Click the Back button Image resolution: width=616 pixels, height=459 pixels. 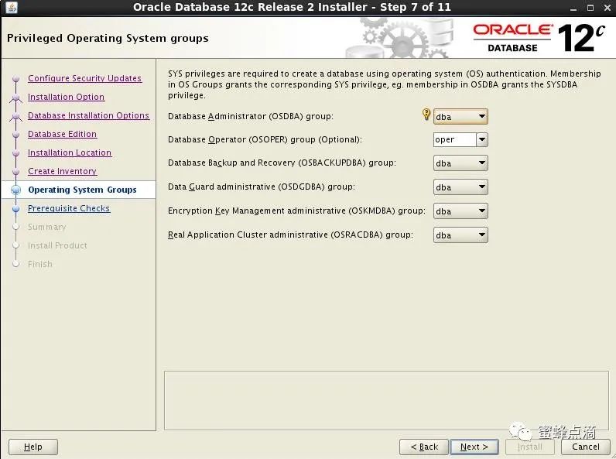(x=424, y=447)
